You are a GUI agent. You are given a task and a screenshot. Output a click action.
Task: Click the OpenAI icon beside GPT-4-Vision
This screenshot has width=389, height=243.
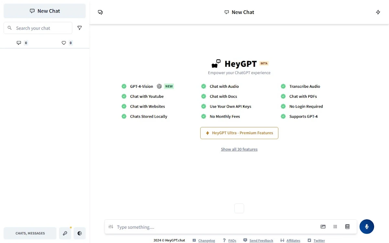click(x=159, y=87)
